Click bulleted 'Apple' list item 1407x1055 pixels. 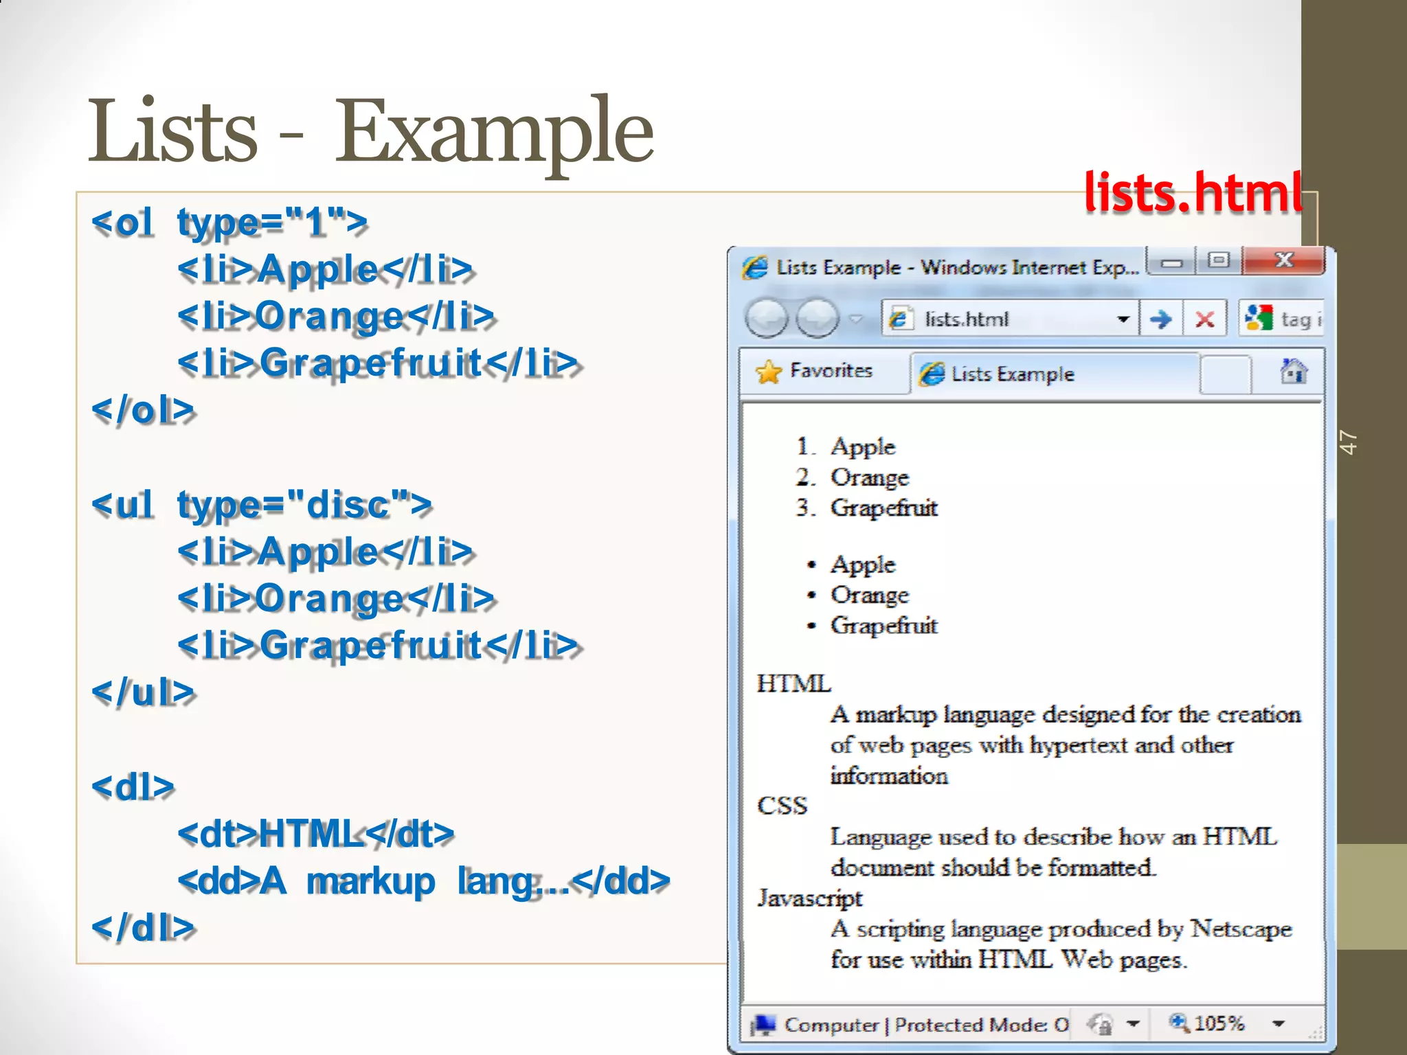tap(863, 565)
